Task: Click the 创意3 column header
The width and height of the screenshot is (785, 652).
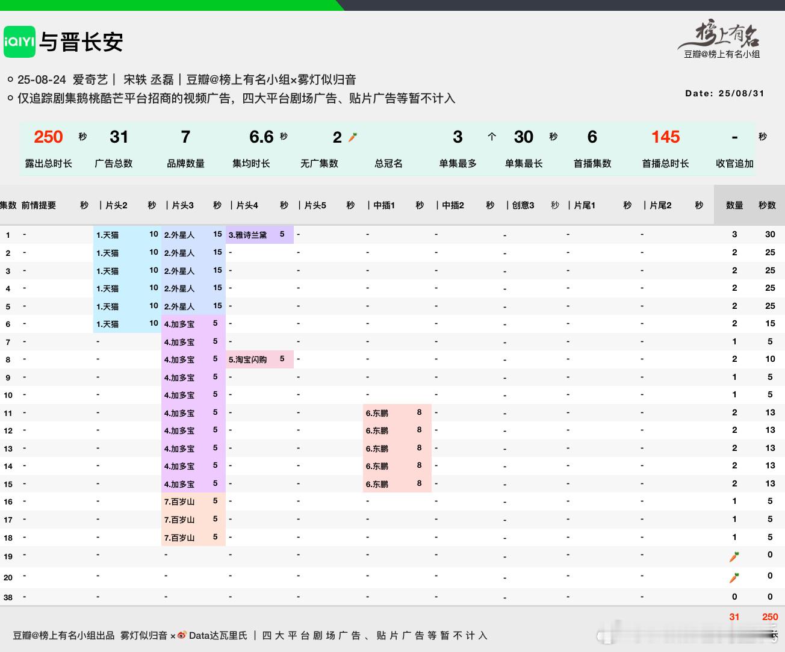Action: 523,205
